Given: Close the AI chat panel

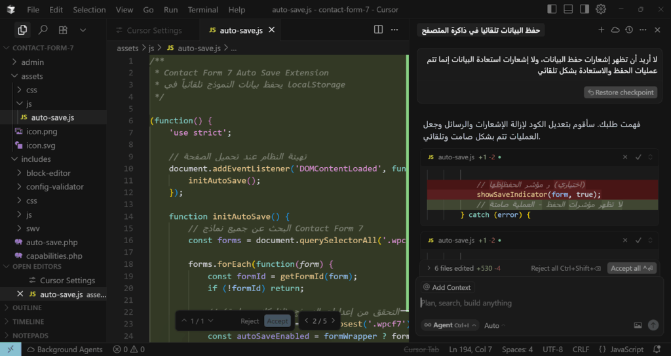Looking at the screenshot, I should pos(658,30).
